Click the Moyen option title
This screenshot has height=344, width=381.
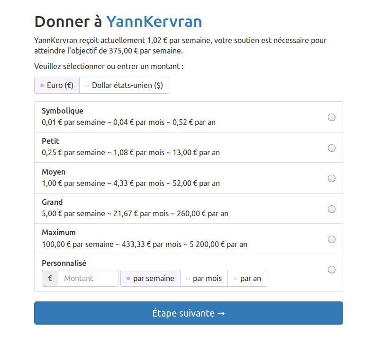pos(54,172)
